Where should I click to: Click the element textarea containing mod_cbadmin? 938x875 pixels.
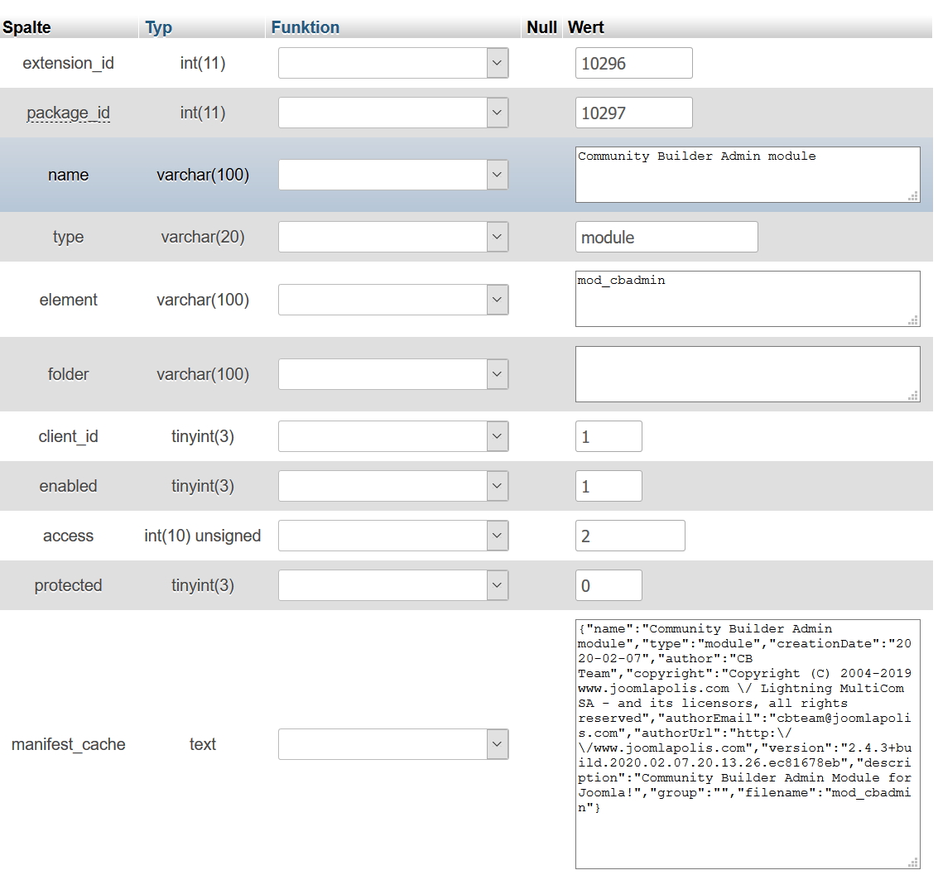tap(748, 299)
